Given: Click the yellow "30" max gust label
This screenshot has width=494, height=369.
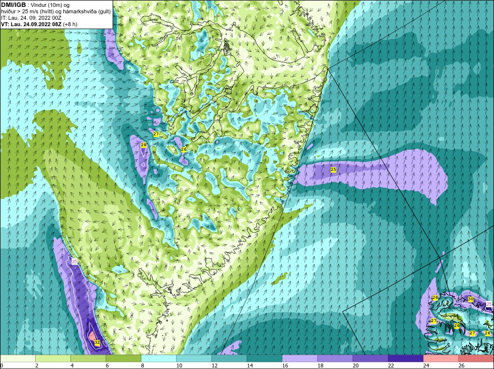Looking at the screenshot, I should pyautogui.click(x=471, y=299).
